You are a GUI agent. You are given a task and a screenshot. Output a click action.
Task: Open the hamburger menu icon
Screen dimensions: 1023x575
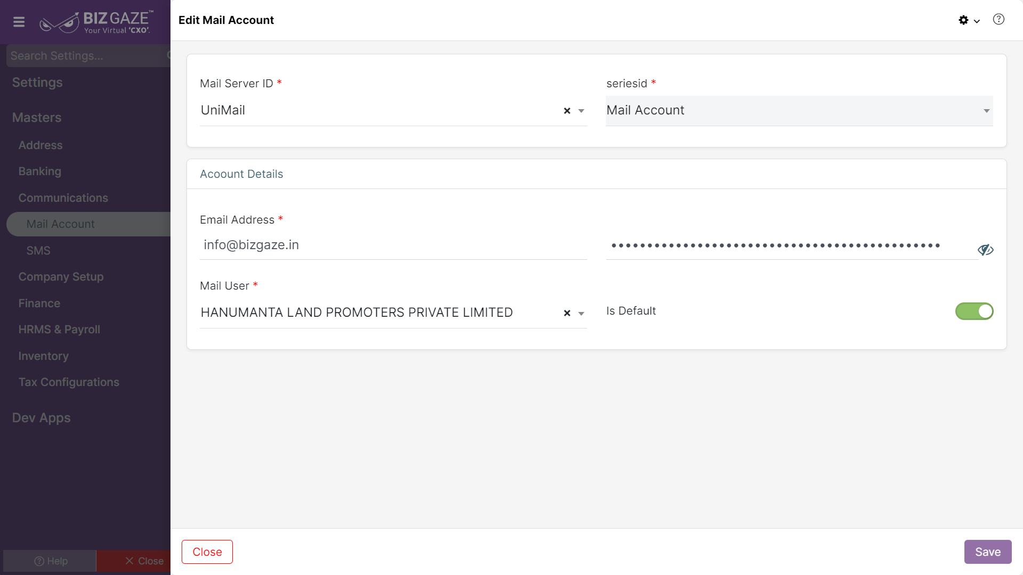tap(19, 22)
